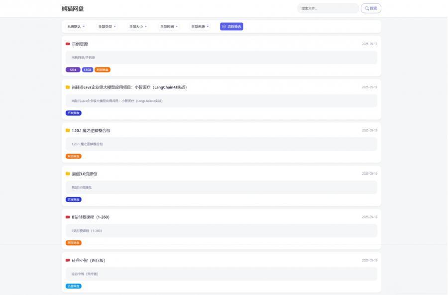This screenshot has height=295, width=448.
Task: Click the blue tag under 硅谷小智（医疗版）
Action: 74,286
